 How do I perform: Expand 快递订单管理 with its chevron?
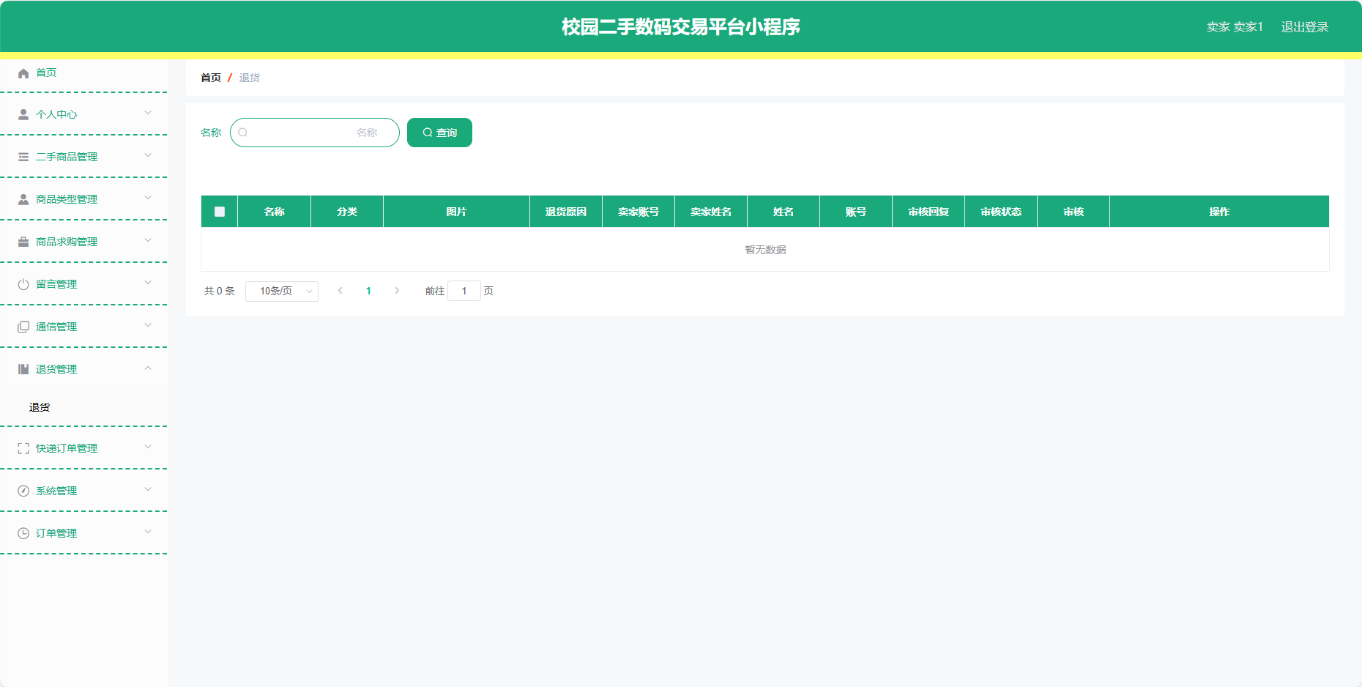coord(148,447)
